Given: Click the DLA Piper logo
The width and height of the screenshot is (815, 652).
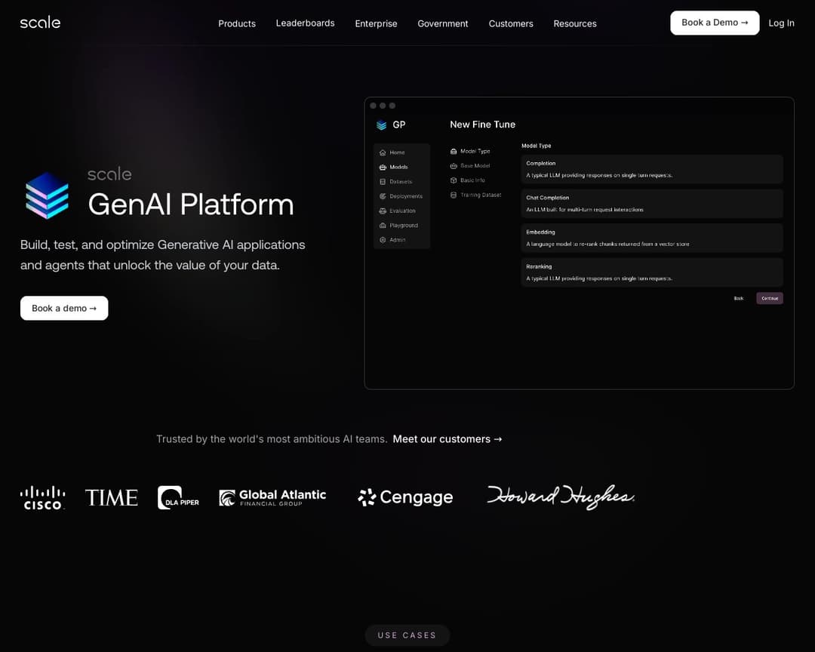Looking at the screenshot, I should [x=178, y=497].
